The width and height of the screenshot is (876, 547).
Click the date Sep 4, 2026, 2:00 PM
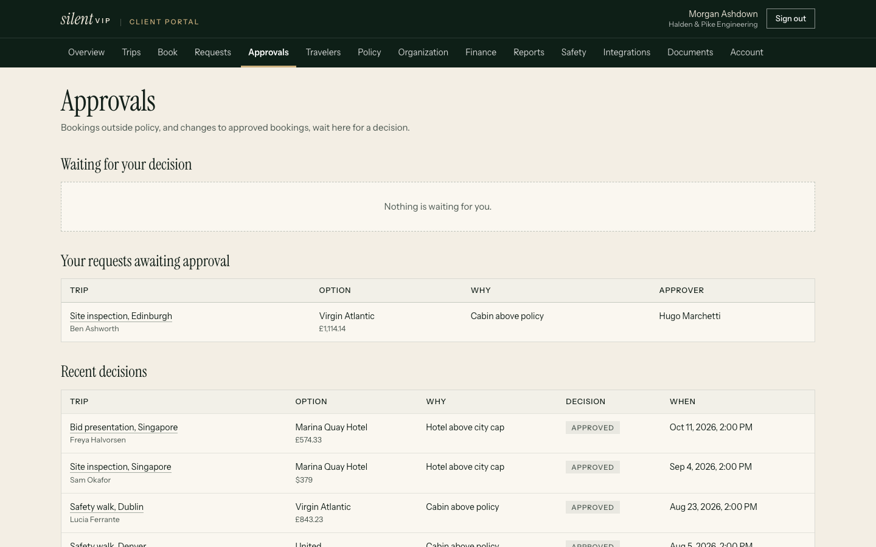711,467
